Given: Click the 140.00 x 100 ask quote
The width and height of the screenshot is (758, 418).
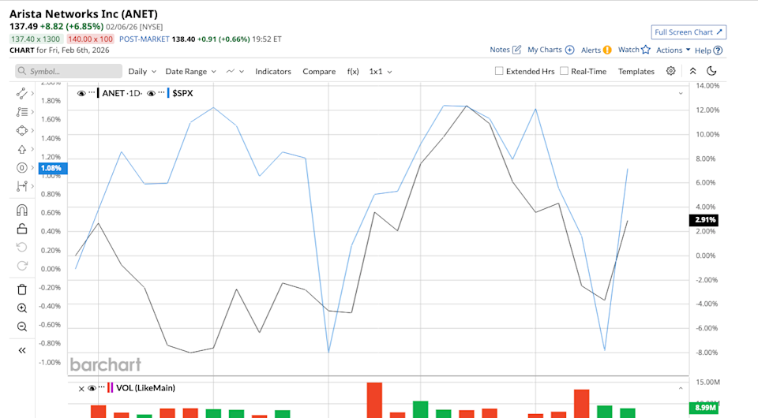Looking at the screenshot, I should tap(90, 39).
